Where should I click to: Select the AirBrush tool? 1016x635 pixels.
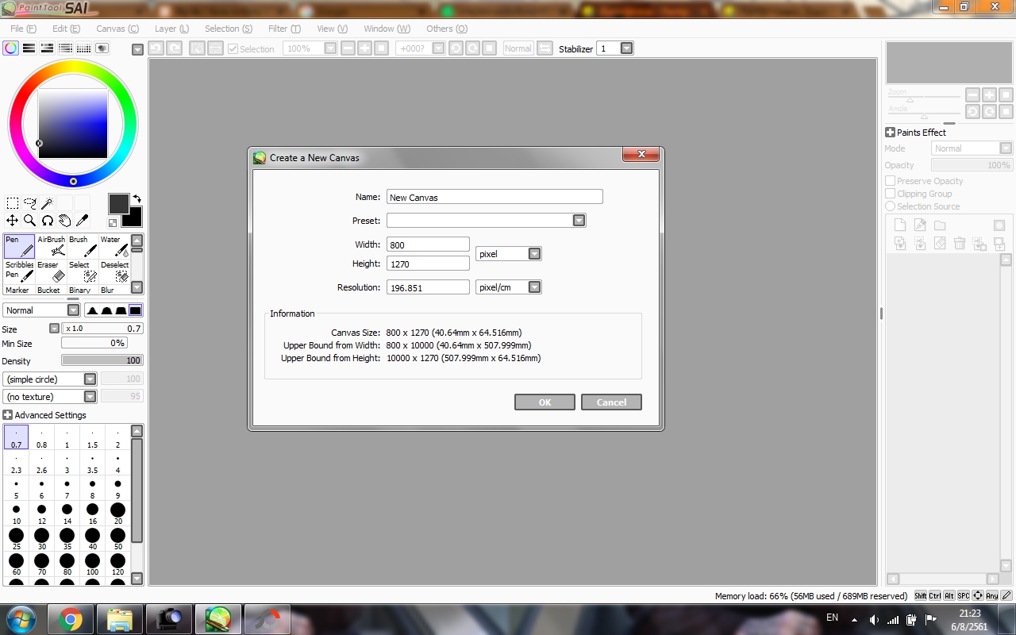coord(51,247)
